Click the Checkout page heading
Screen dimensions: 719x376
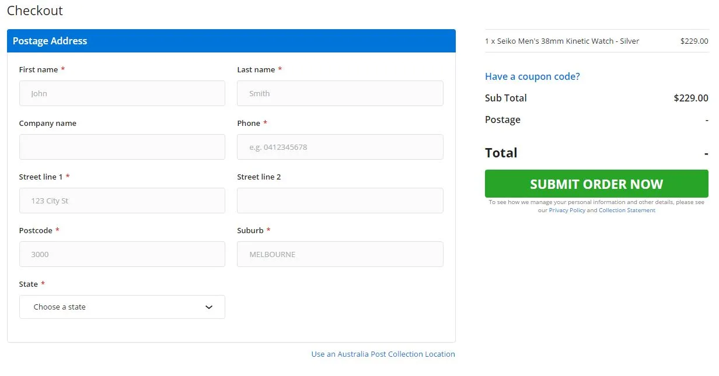point(35,10)
